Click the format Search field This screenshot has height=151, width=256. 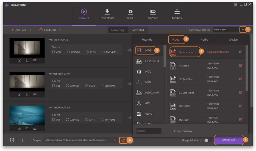point(149,131)
